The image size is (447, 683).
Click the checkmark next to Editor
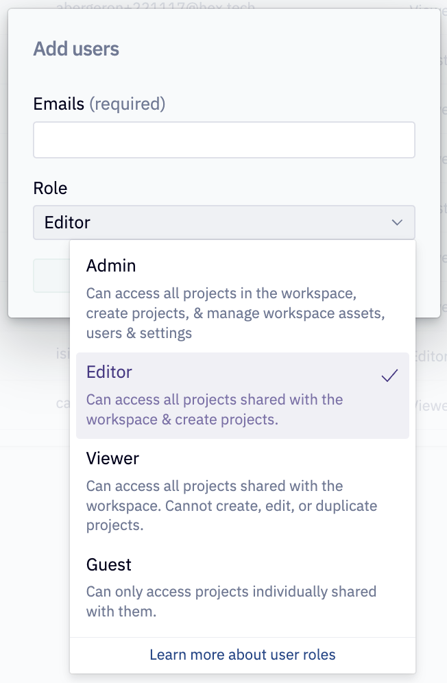pyautogui.click(x=389, y=375)
